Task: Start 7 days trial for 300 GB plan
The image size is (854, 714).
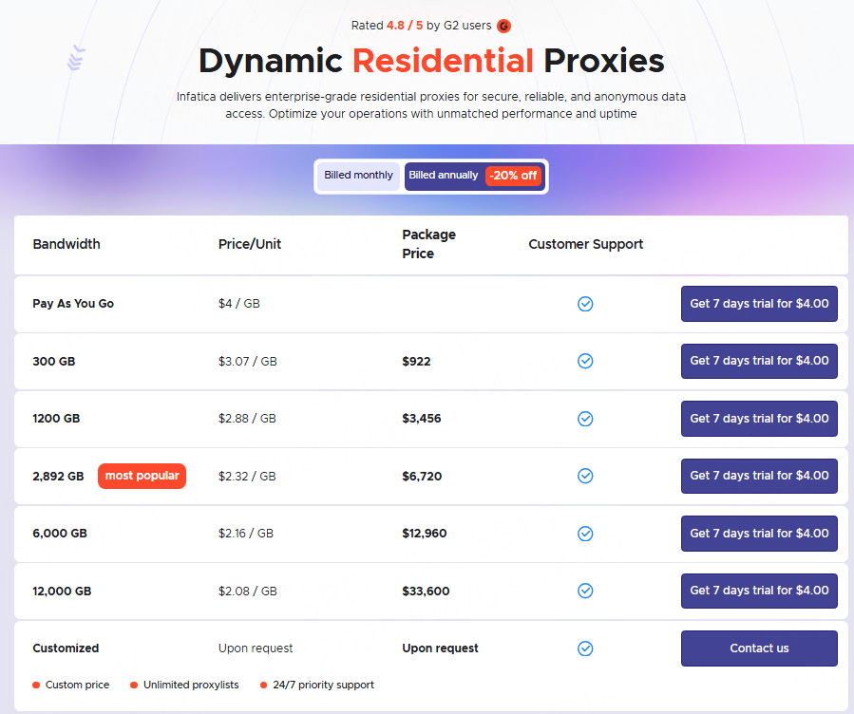Action: point(759,361)
